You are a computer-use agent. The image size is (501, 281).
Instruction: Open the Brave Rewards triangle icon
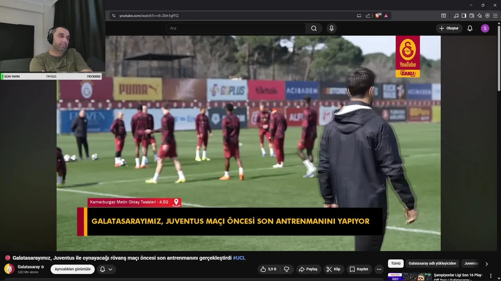pyautogui.click(x=386, y=16)
